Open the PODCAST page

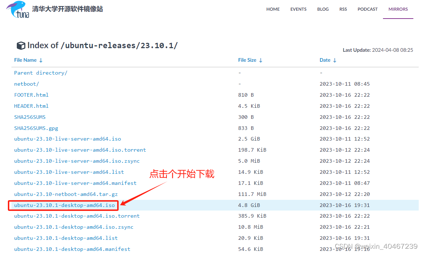click(367, 9)
